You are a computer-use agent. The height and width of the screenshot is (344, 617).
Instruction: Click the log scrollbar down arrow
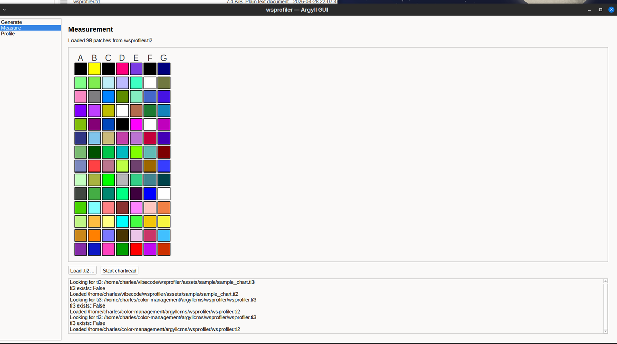pyautogui.click(x=605, y=330)
